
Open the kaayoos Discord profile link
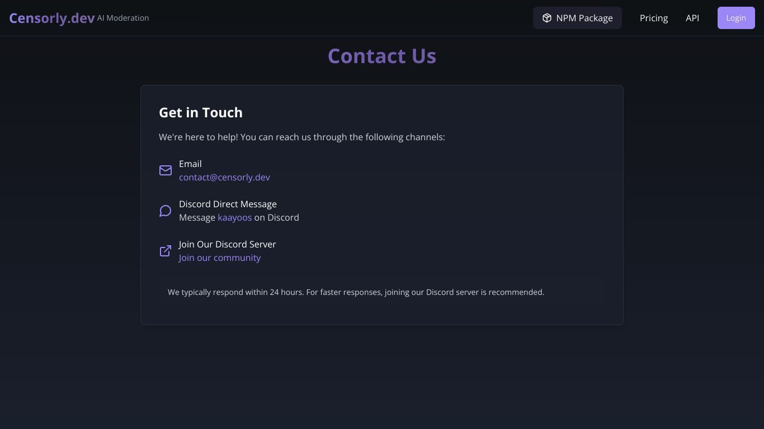click(x=234, y=217)
